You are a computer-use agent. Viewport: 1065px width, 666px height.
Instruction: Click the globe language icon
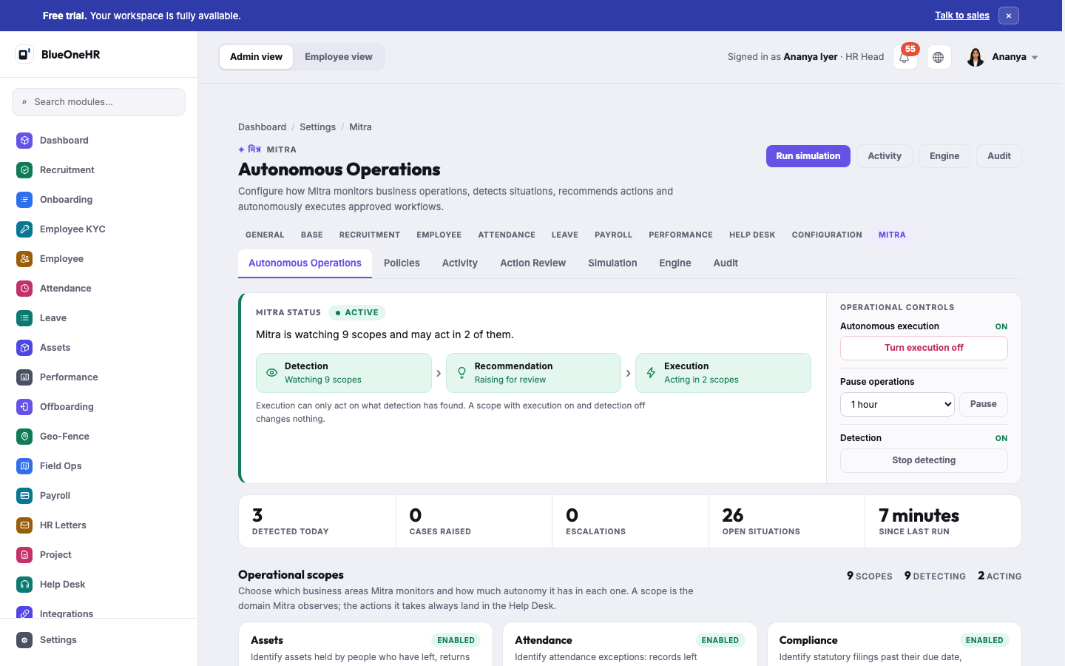(939, 57)
